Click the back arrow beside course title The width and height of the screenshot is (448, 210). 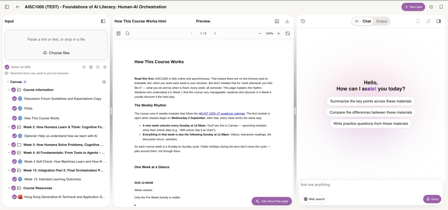coord(18,7)
